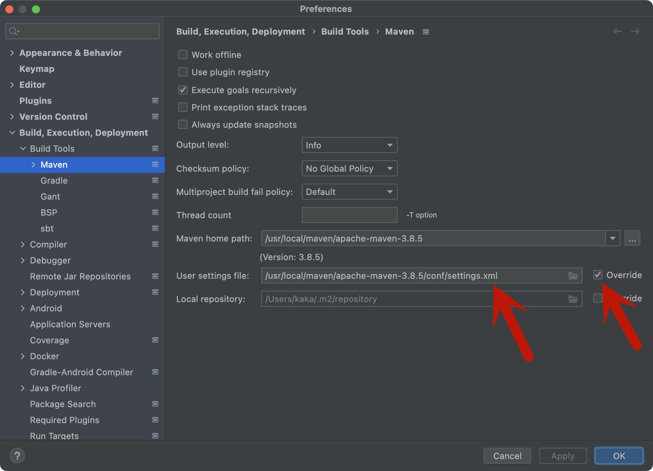Click project-level settings icon beside Maven breadcrumb
The height and width of the screenshot is (471, 653).
(x=426, y=32)
